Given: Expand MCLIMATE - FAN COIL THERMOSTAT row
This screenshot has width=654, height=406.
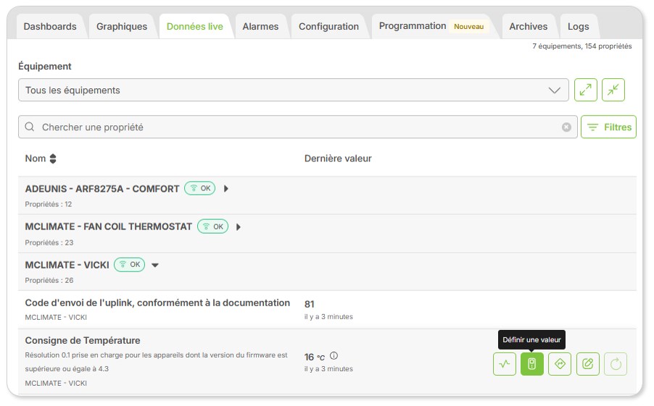Looking at the screenshot, I should 239,227.
